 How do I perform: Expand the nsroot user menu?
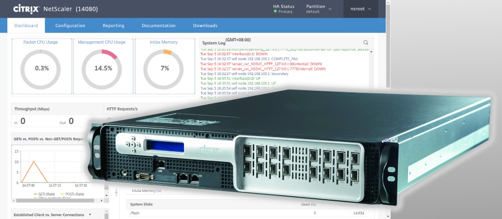click(x=361, y=9)
